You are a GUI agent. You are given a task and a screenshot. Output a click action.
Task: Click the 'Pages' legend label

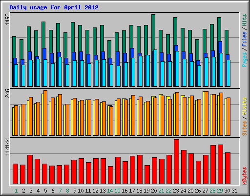tap(245, 60)
